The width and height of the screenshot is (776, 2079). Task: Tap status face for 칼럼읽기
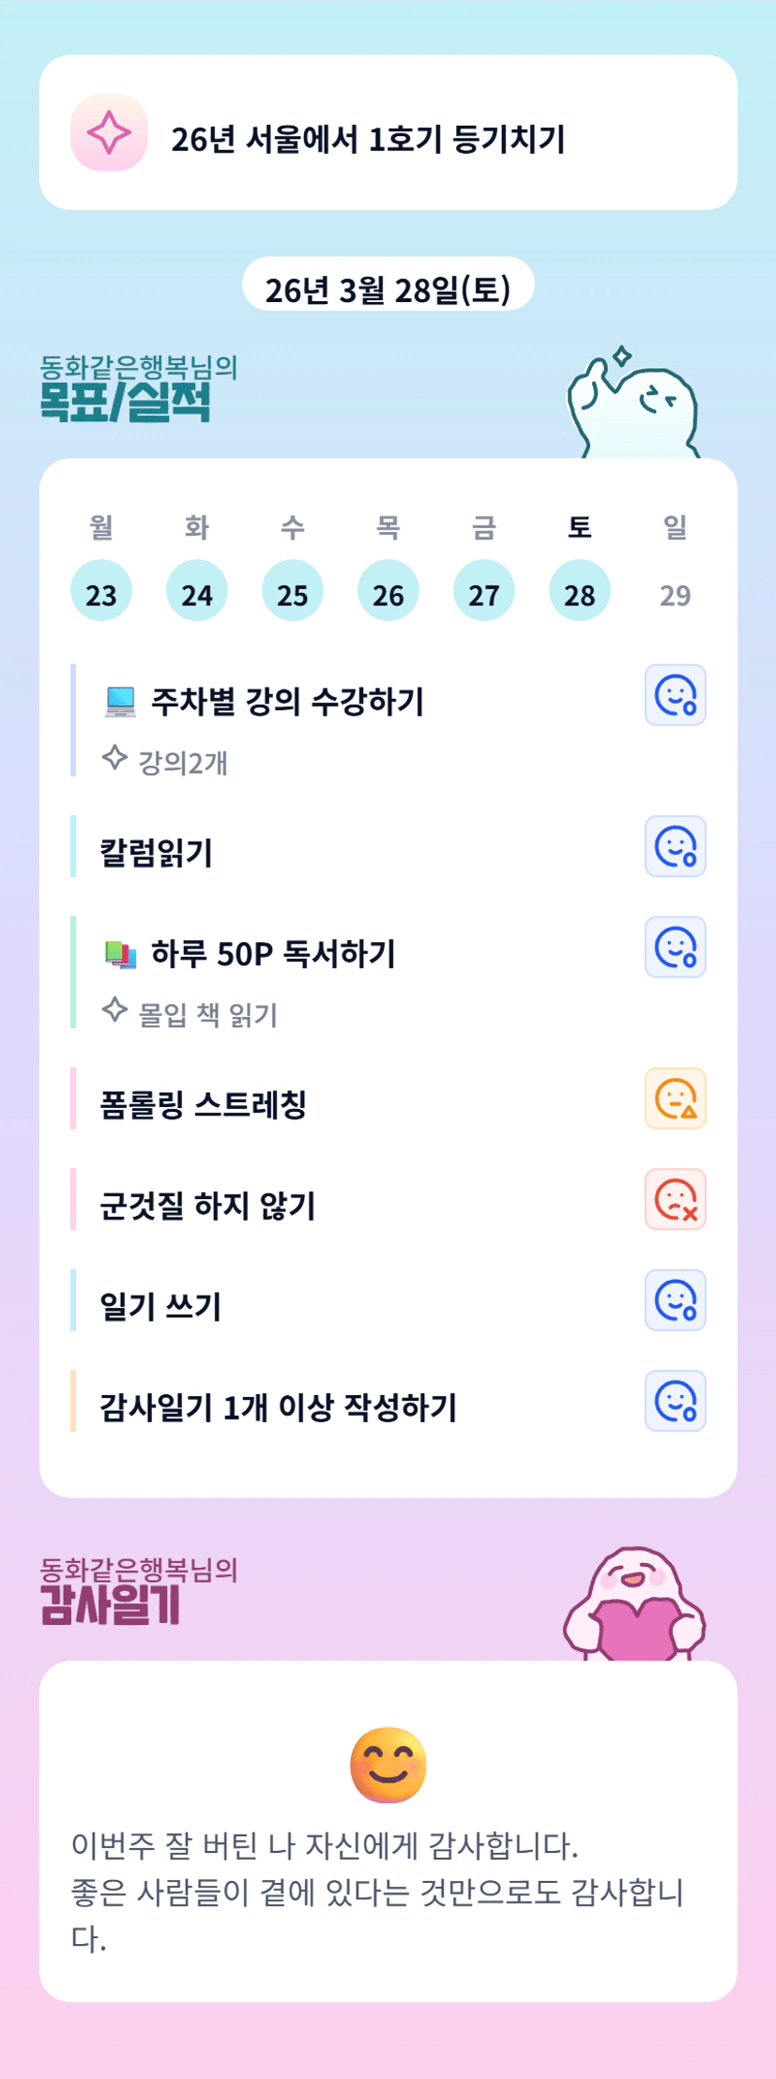[x=675, y=846]
